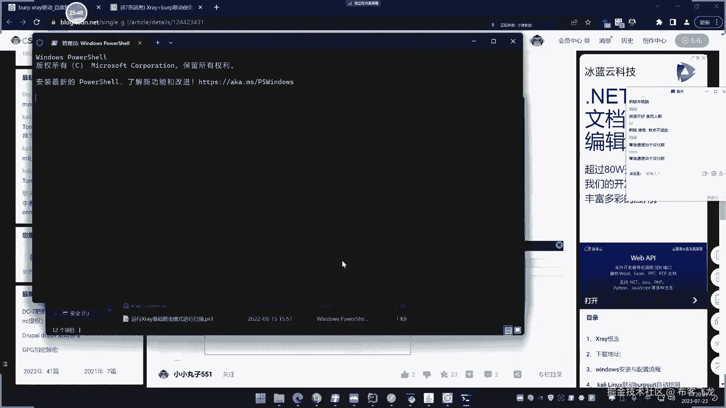The image size is (726, 408).
Task: Click the thumbs-down dislike icon
Action: (x=427, y=374)
